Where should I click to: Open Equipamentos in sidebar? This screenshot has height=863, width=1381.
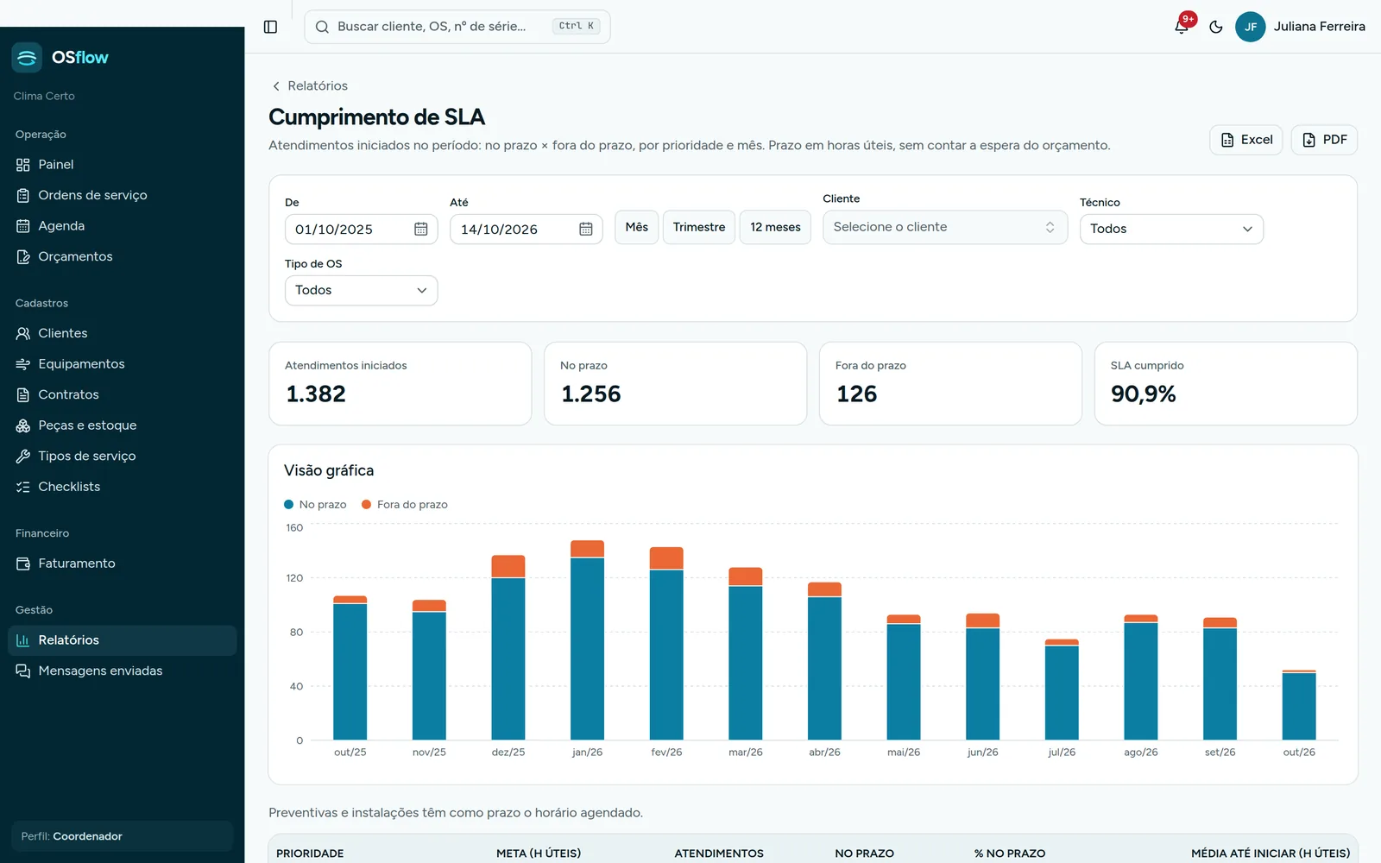click(x=123, y=363)
